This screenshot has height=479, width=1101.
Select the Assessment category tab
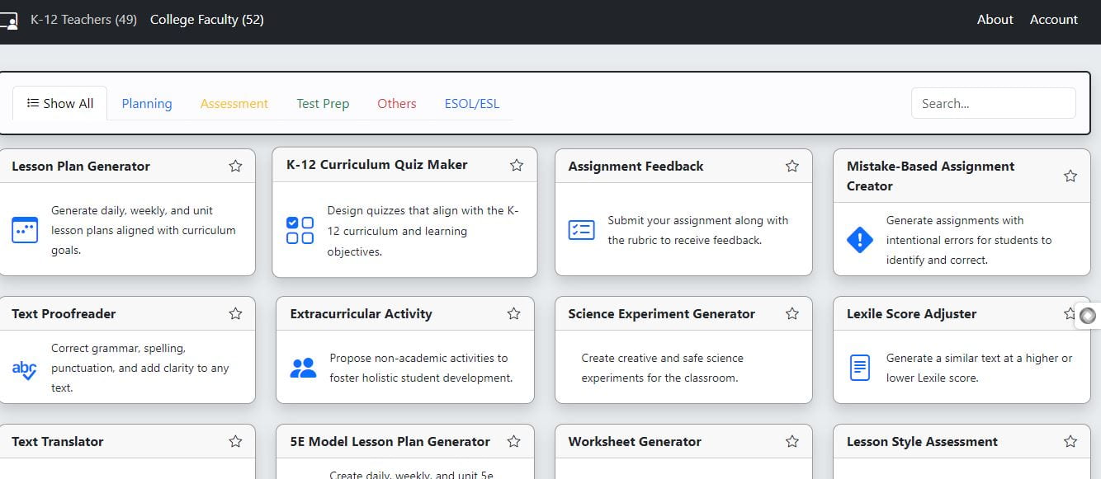(234, 104)
